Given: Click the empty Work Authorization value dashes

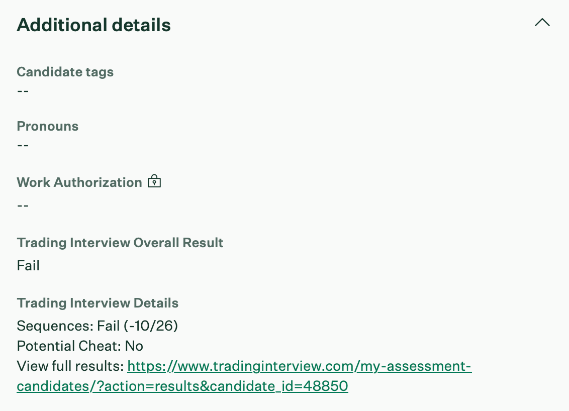Looking at the screenshot, I should coord(23,205).
